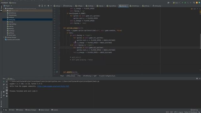
Task: Click the Search Everywhere magnifier icon
Action: [x=194, y=3]
